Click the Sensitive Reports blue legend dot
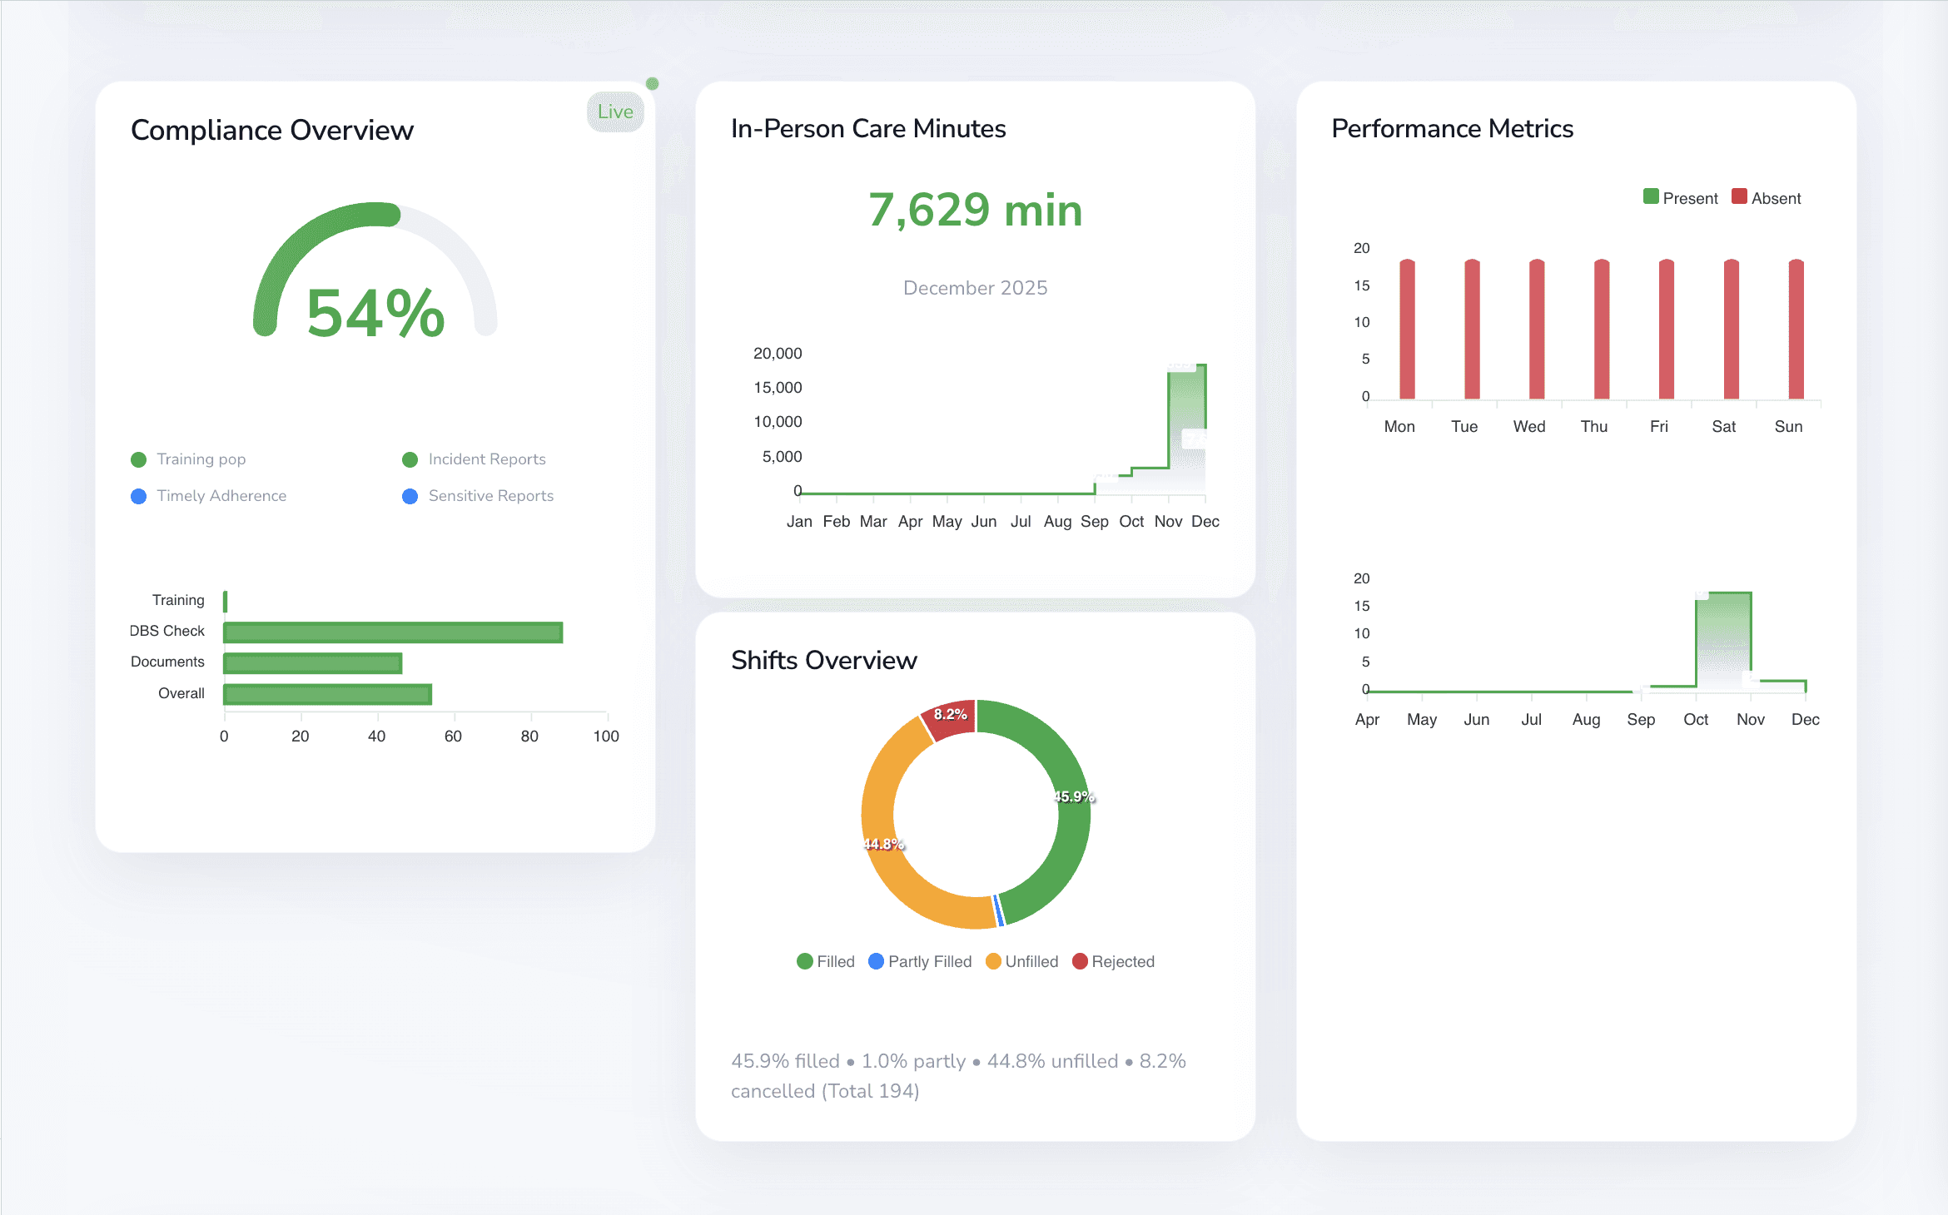The image size is (1948, 1215). (410, 496)
